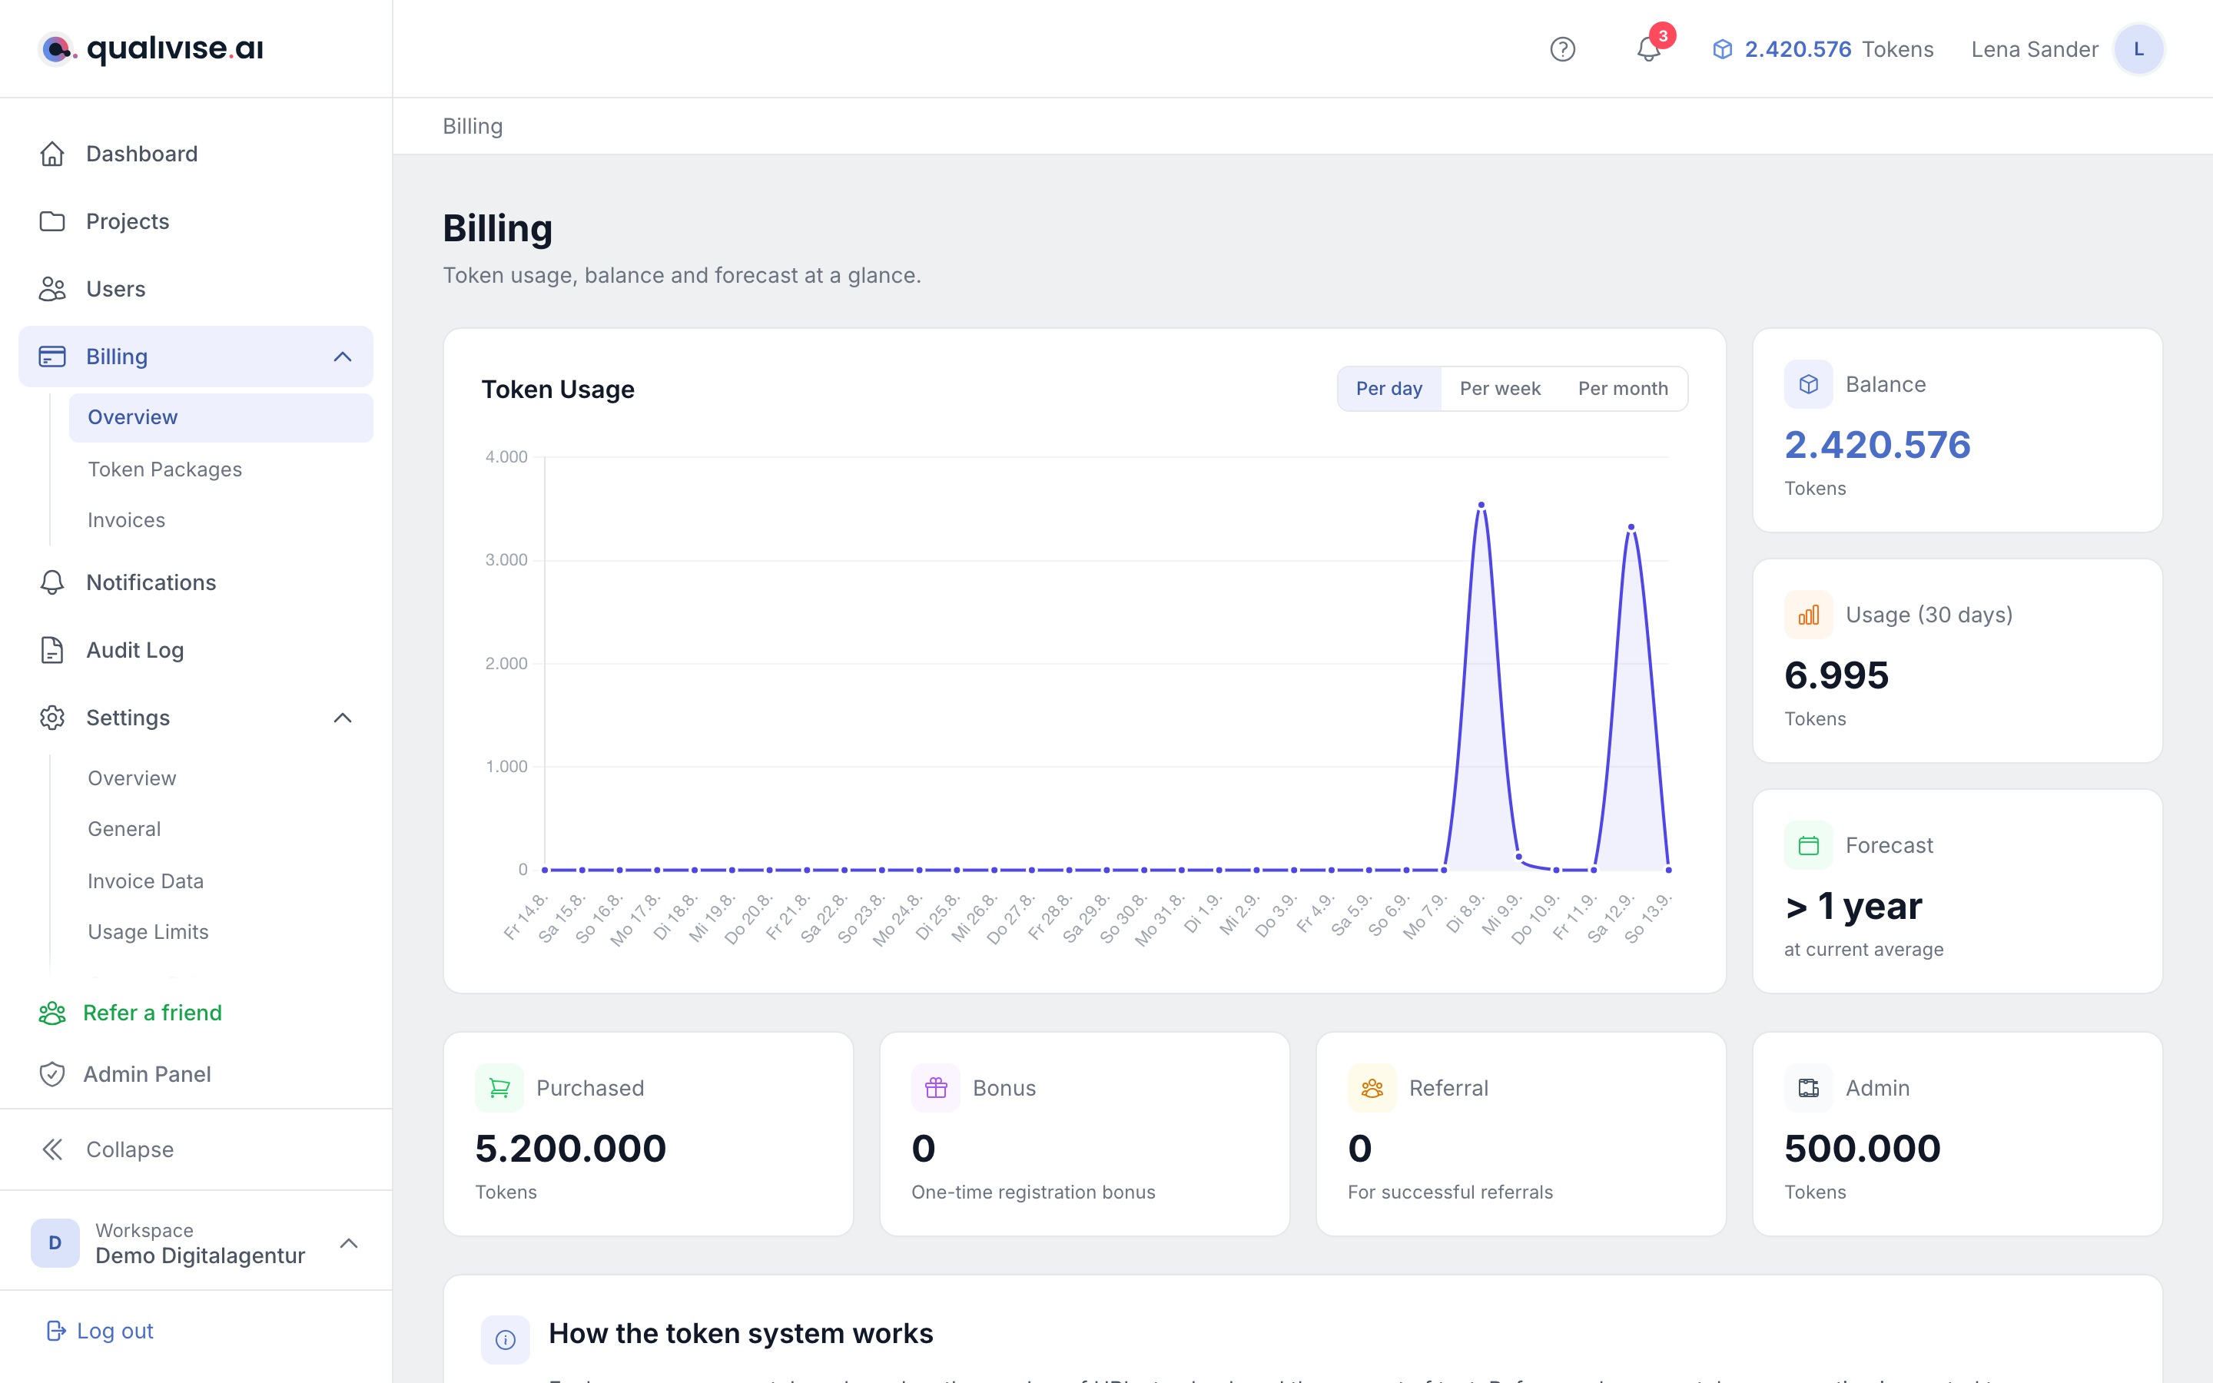The height and width of the screenshot is (1383, 2213).
Task: Click the Users people icon
Action: click(x=52, y=289)
